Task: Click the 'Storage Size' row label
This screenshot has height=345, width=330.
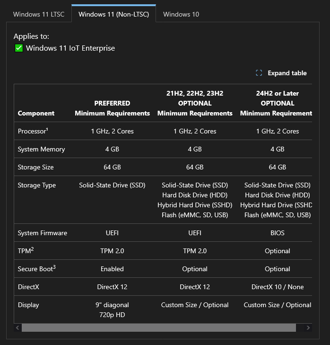Action: pos(35,167)
